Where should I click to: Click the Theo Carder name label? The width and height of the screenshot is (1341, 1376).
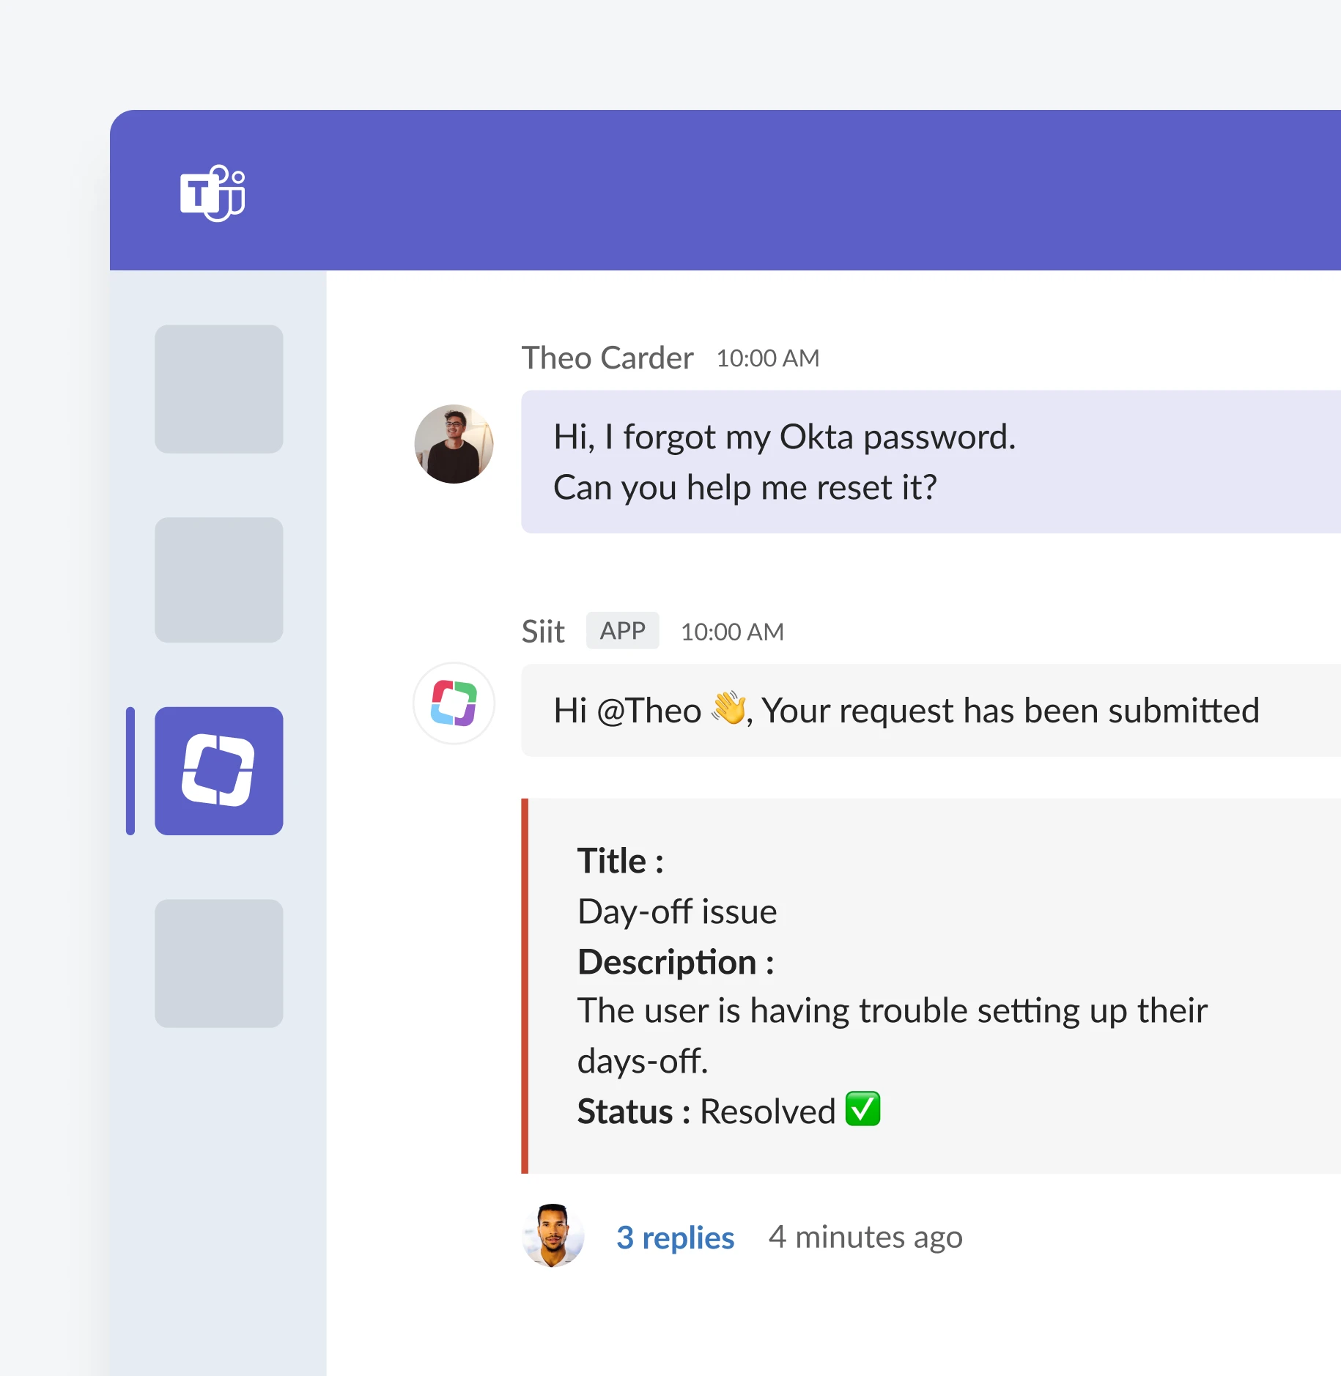click(607, 358)
